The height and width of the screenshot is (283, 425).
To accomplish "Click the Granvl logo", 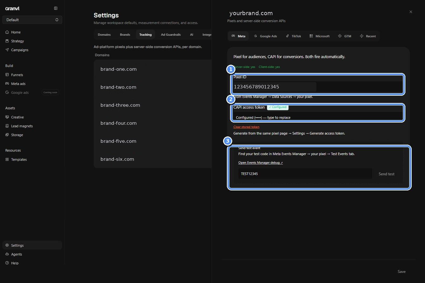I will click(12, 9).
